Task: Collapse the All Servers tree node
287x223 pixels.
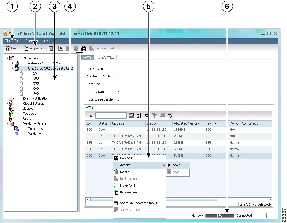Action: point(8,58)
